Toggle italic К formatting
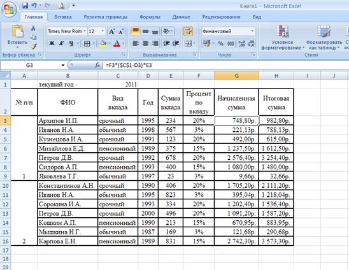Viewport: 349px width, 270px height. 61,43
